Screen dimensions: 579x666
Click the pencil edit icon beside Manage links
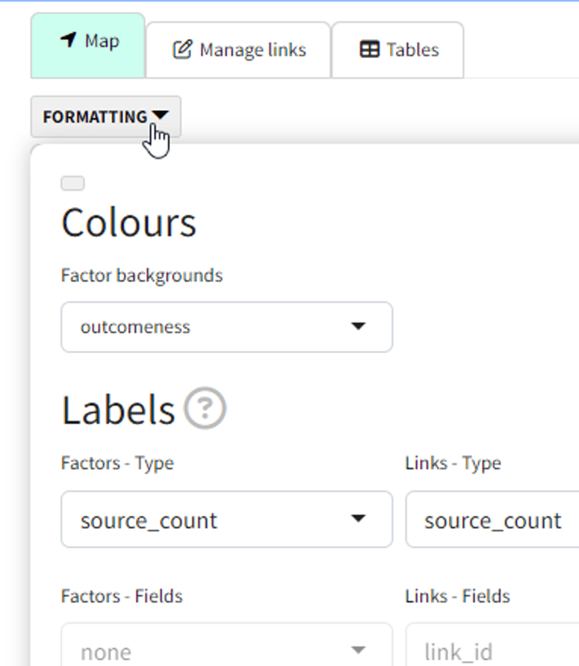tap(182, 49)
